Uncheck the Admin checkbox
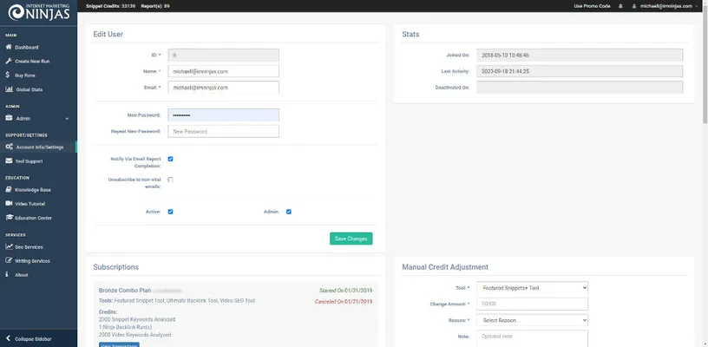Screen dimensions: 708x347 (x=288, y=212)
